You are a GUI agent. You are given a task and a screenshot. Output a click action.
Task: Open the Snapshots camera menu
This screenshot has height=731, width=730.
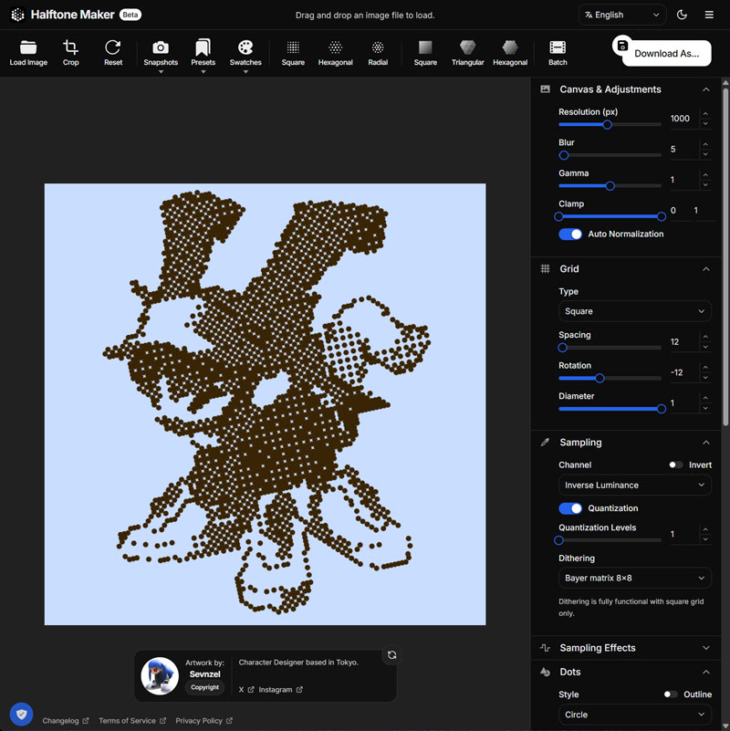tap(161, 47)
